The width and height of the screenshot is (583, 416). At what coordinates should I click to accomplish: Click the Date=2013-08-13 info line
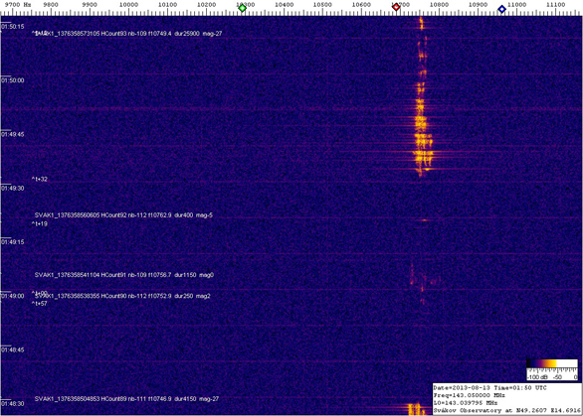[489, 388]
